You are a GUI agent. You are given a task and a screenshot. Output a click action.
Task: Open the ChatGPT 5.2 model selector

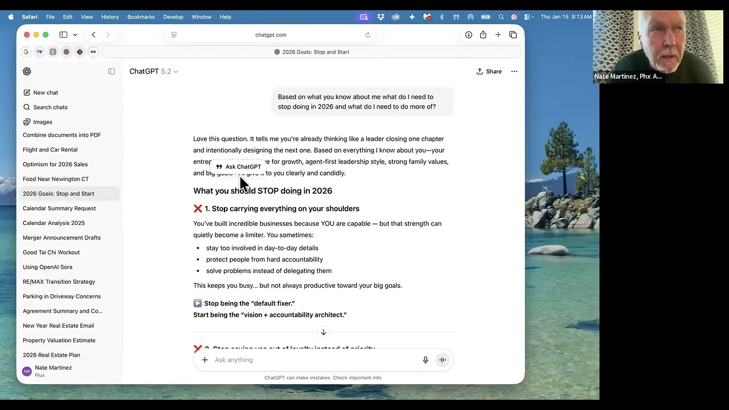pyautogui.click(x=154, y=71)
